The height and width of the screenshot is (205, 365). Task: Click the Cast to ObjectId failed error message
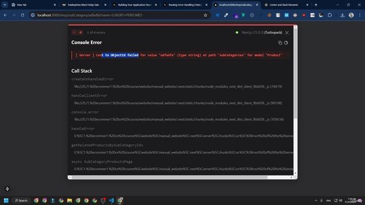point(179,55)
